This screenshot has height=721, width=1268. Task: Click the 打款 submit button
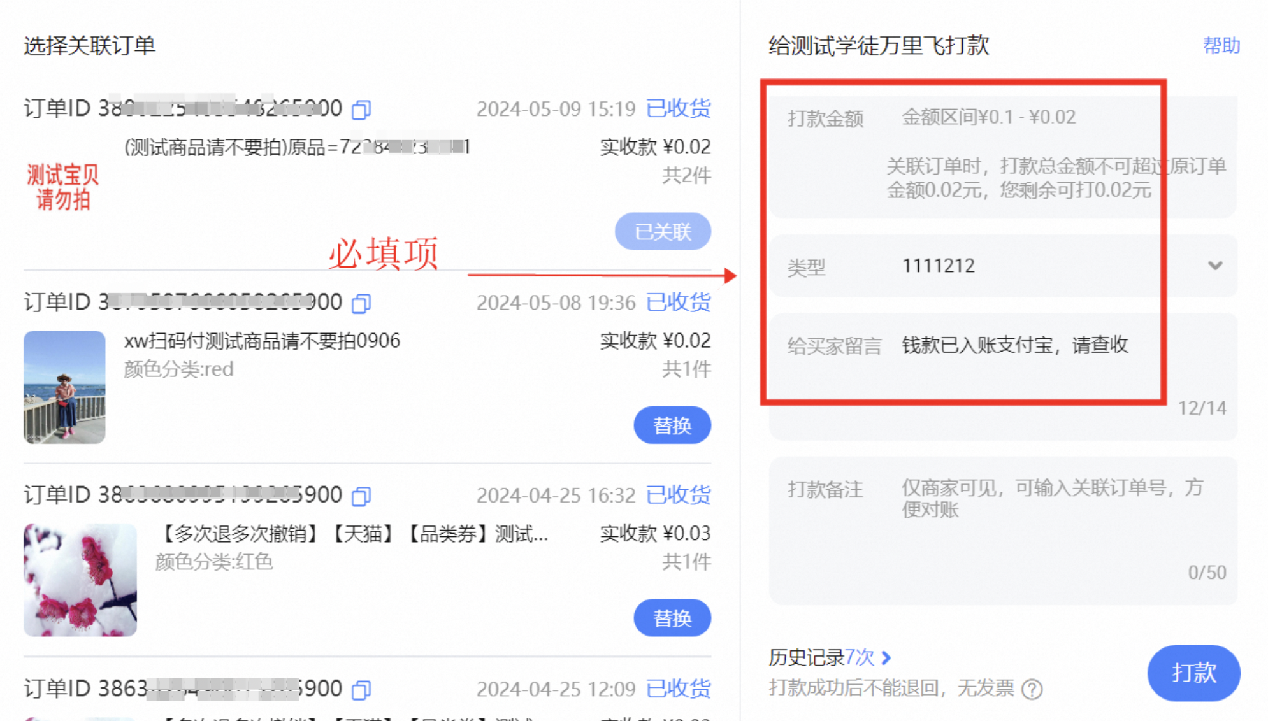(x=1193, y=673)
